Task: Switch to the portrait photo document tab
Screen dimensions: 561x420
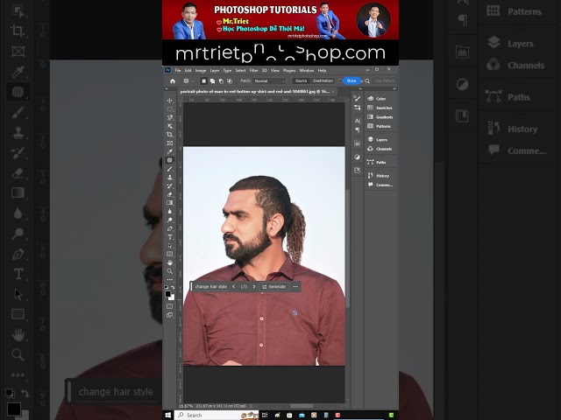Action: [255, 92]
